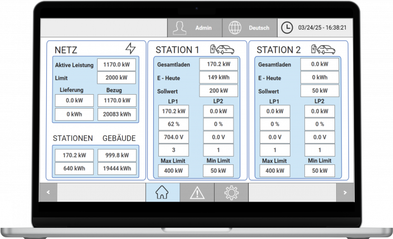Click the Admin user profile icon
The height and width of the screenshot is (239, 393).
point(179,27)
